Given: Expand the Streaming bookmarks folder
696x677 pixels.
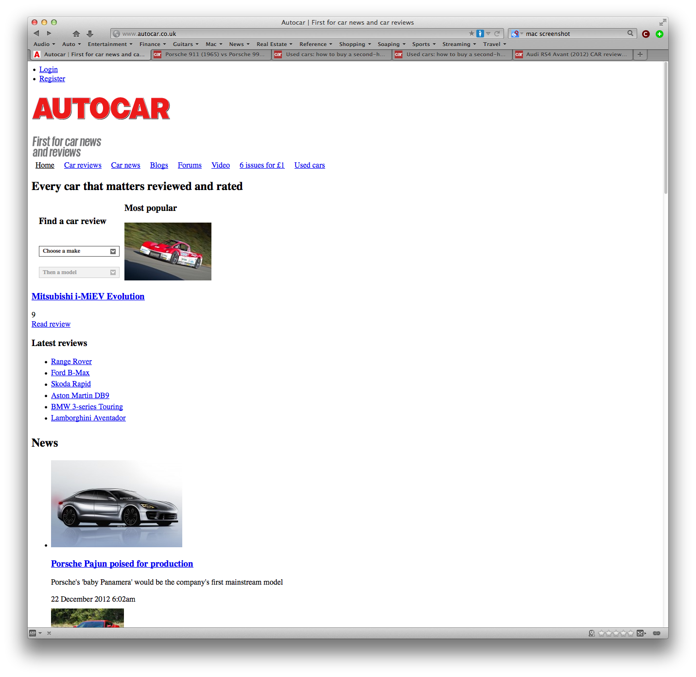Looking at the screenshot, I should pos(459,44).
